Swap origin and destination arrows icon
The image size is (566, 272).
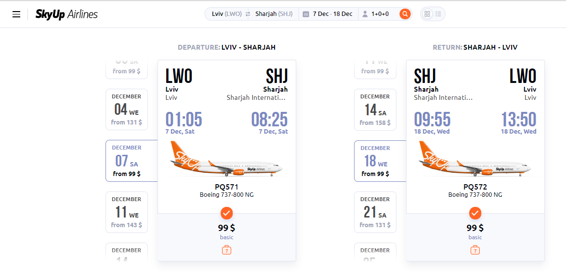coord(248,14)
